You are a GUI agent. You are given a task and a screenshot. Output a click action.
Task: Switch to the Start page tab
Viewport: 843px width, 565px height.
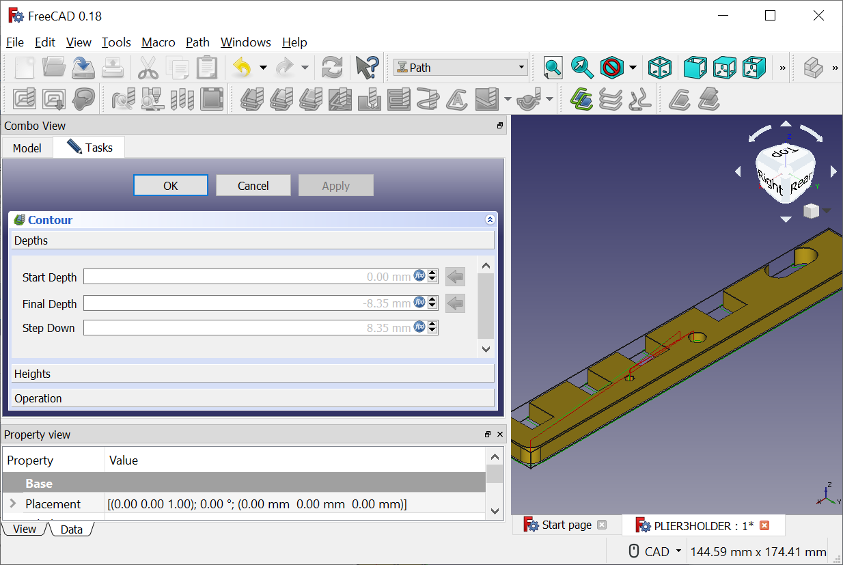click(566, 525)
